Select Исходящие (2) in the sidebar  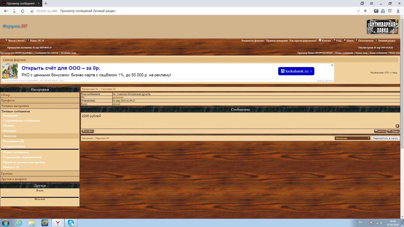pyautogui.click(x=13, y=141)
